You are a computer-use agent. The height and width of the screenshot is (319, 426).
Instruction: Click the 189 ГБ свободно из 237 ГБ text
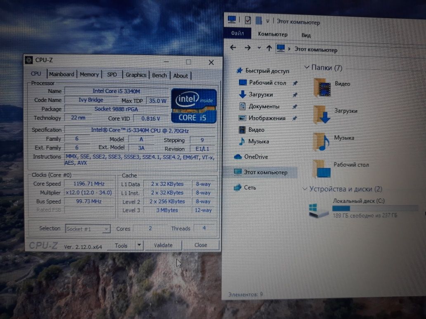365,216
